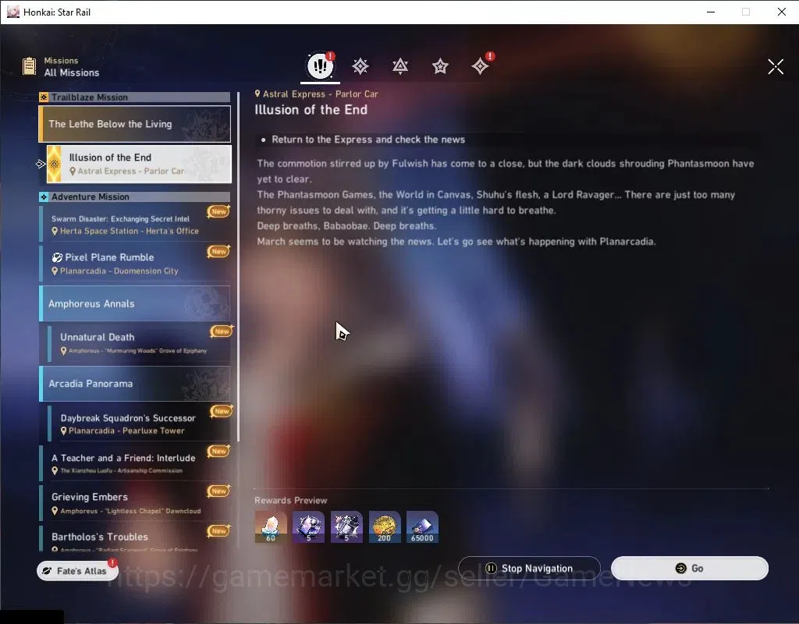
Task: Click the location pin beside Herta Space Station
Action: click(55, 231)
